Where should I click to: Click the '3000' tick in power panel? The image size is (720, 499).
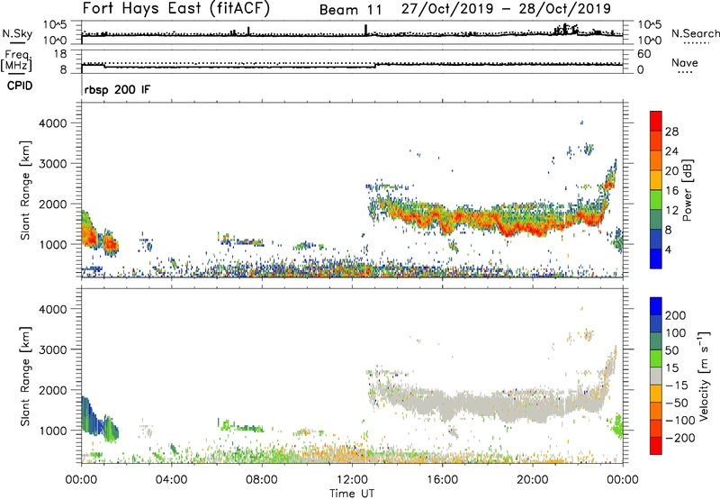click(52, 164)
